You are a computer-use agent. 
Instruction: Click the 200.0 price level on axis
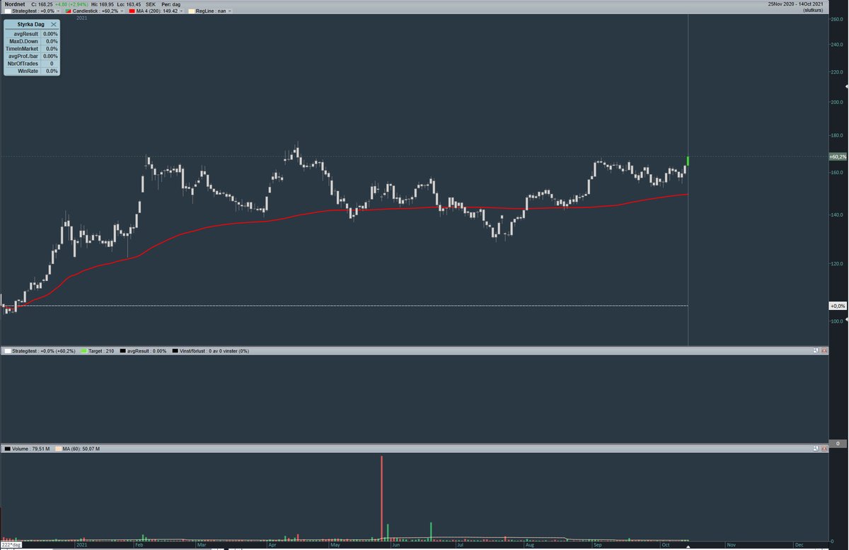[x=836, y=102]
